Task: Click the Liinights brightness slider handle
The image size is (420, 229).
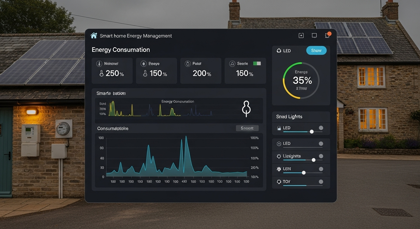Action: (x=314, y=160)
